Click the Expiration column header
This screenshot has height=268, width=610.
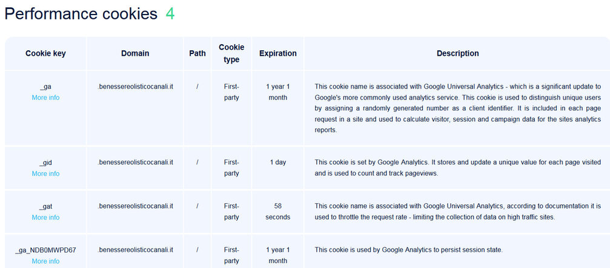coord(278,53)
